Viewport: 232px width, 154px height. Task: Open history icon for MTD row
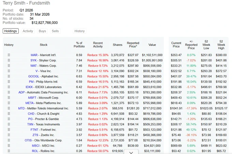coord(9,108)
